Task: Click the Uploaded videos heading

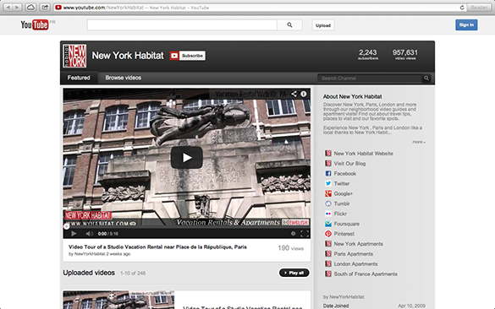Action: point(89,273)
